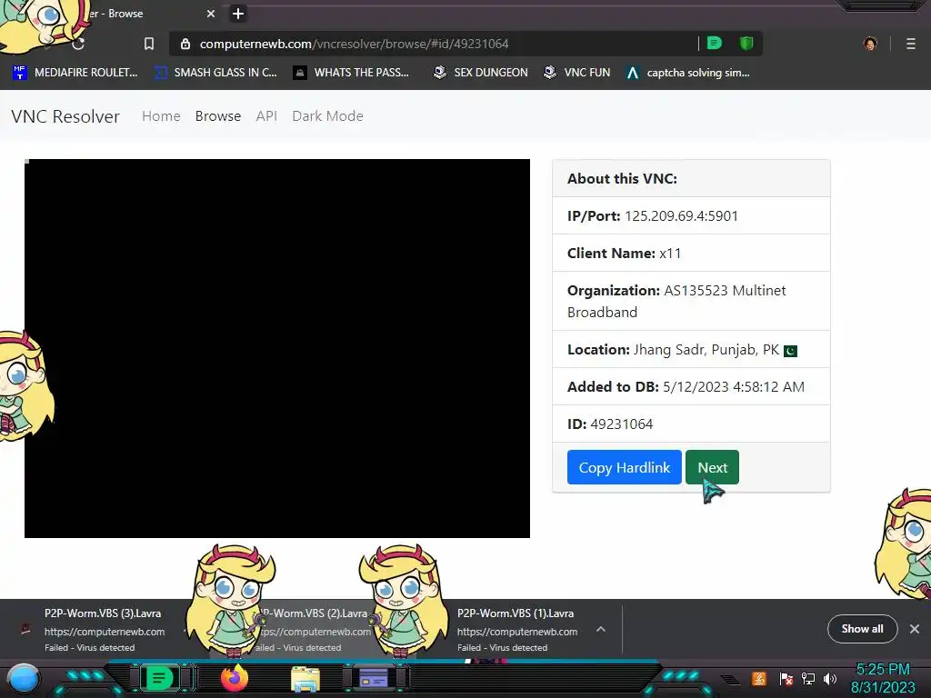Screen dimensions: 931x698
Task: Open the Action Center flag tray icon
Action: pyautogui.click(x=786, y=678)
